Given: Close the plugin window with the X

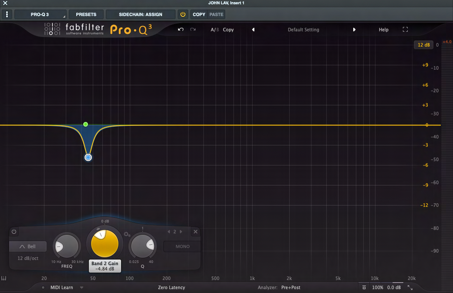Looking at the screenshot, I should coord(5,3).
